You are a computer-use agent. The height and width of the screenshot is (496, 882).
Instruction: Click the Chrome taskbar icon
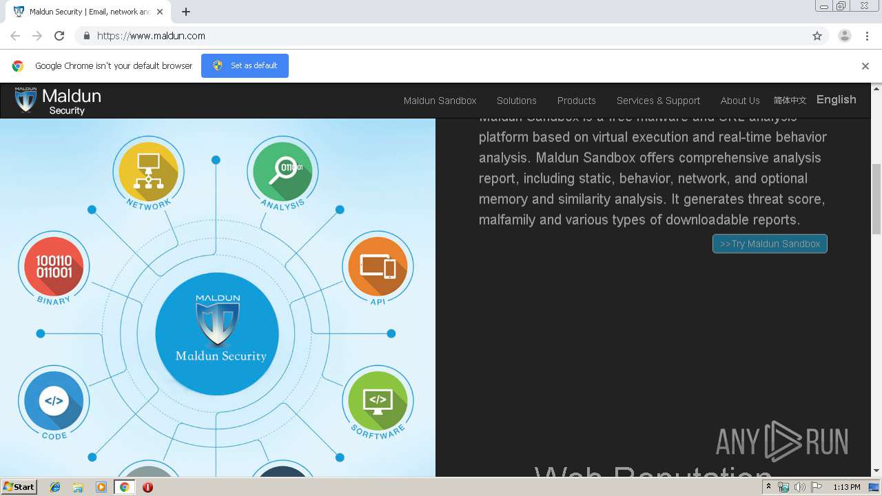click(125, 487)
